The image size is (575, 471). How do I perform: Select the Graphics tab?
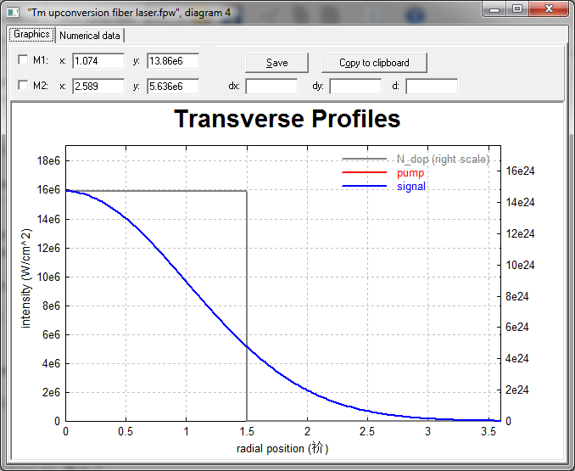(31, 35)
